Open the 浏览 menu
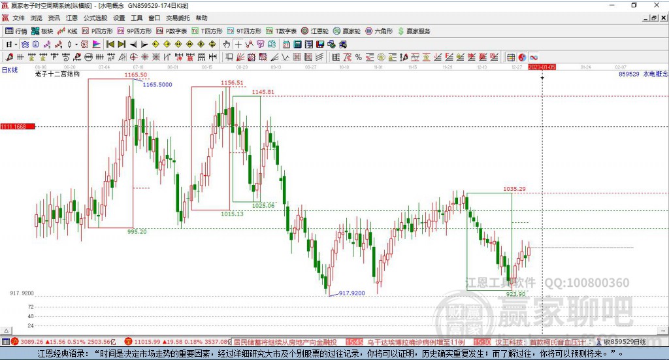The width and height of the screenshot is (669, 360). [37, 18]
